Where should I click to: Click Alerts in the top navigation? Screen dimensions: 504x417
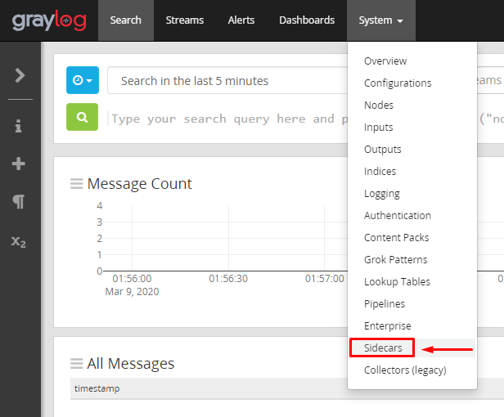[241, 20]
